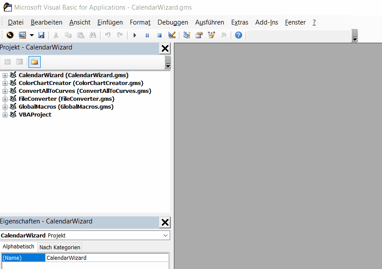Click the Undo arrow icon
This screenshot has height=269, width=382.
(108, 35)
